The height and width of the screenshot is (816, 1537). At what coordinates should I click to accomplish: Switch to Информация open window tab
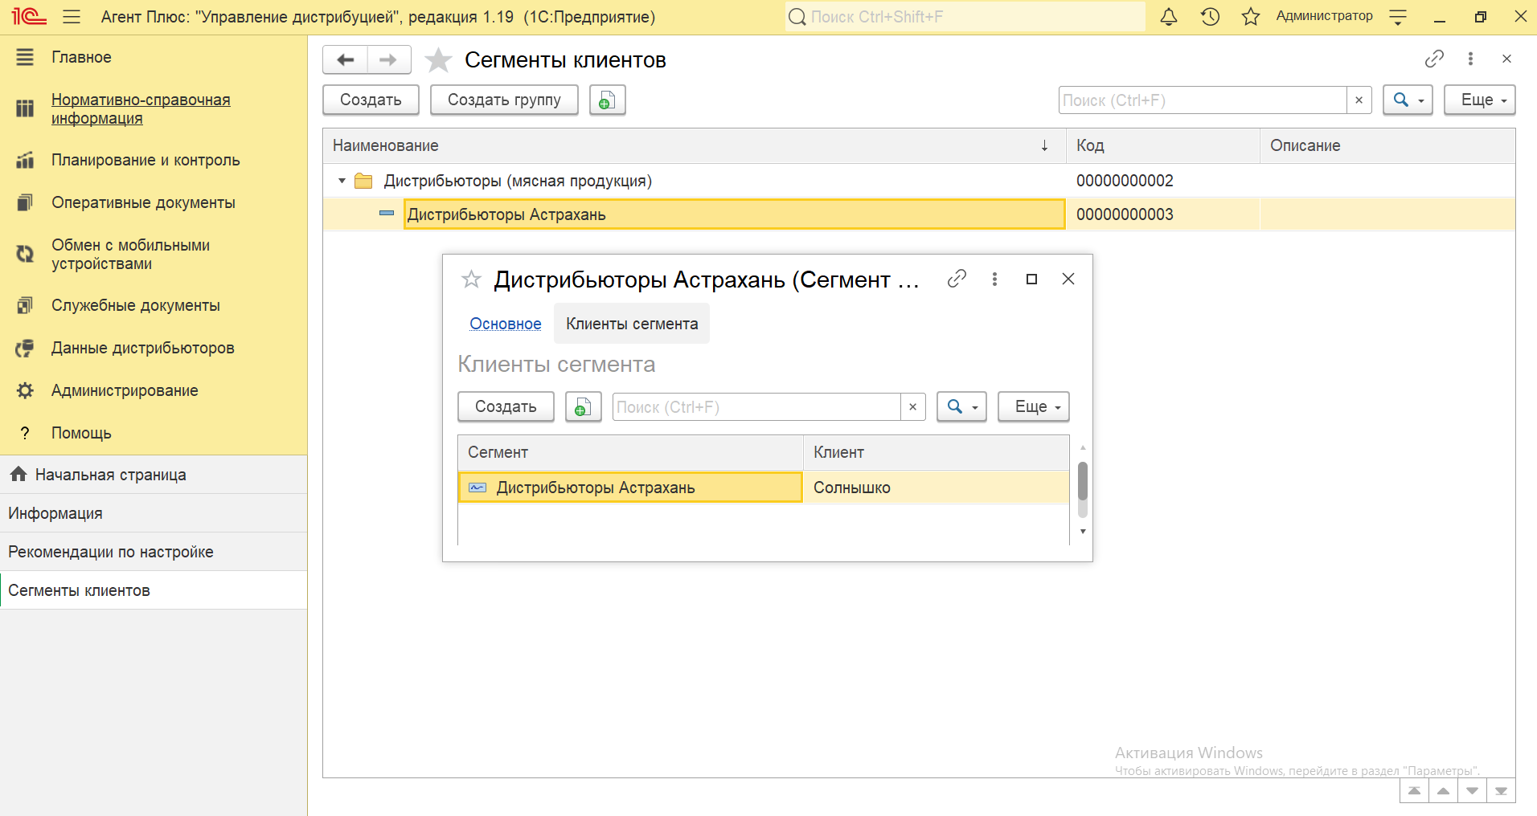(x=154, y=513)
